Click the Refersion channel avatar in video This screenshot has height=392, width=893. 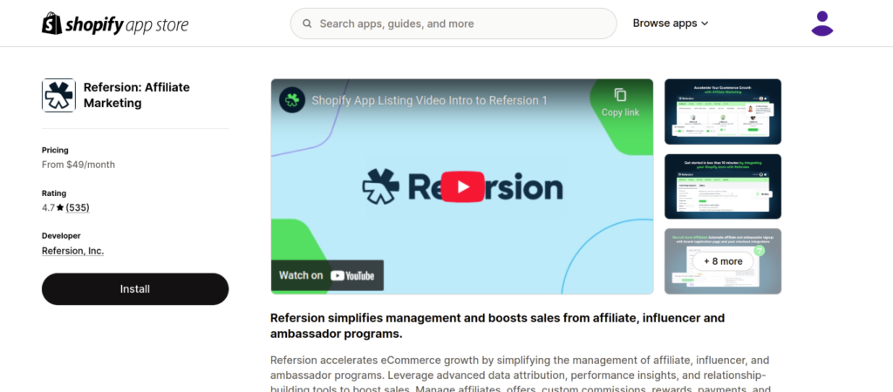click(x=292, y=100)
